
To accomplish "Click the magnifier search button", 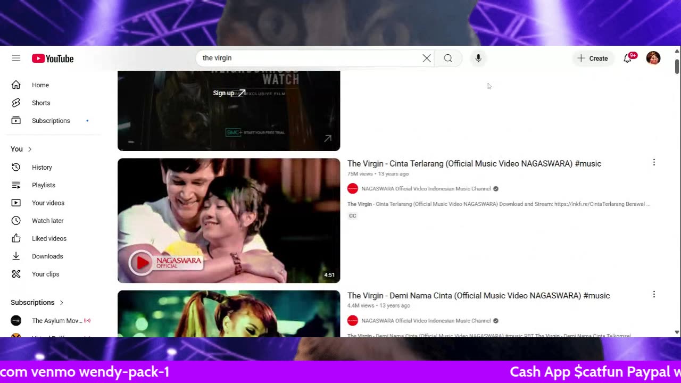I will pos(448,59).
